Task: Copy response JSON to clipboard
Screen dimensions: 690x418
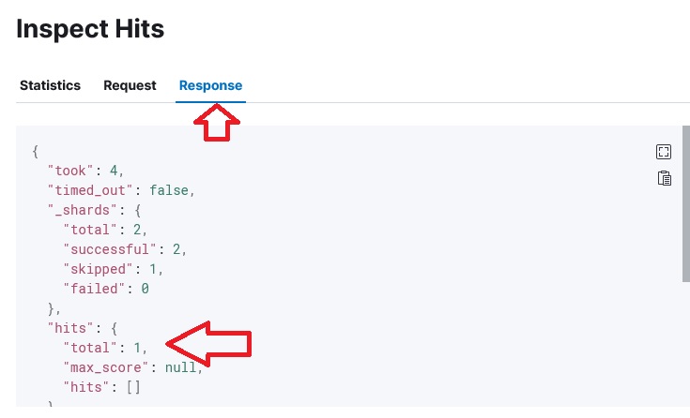Action: [x=664, y=178]
